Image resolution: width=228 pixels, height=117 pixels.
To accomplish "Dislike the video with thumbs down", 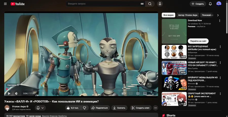I will (x=85, y=108).
